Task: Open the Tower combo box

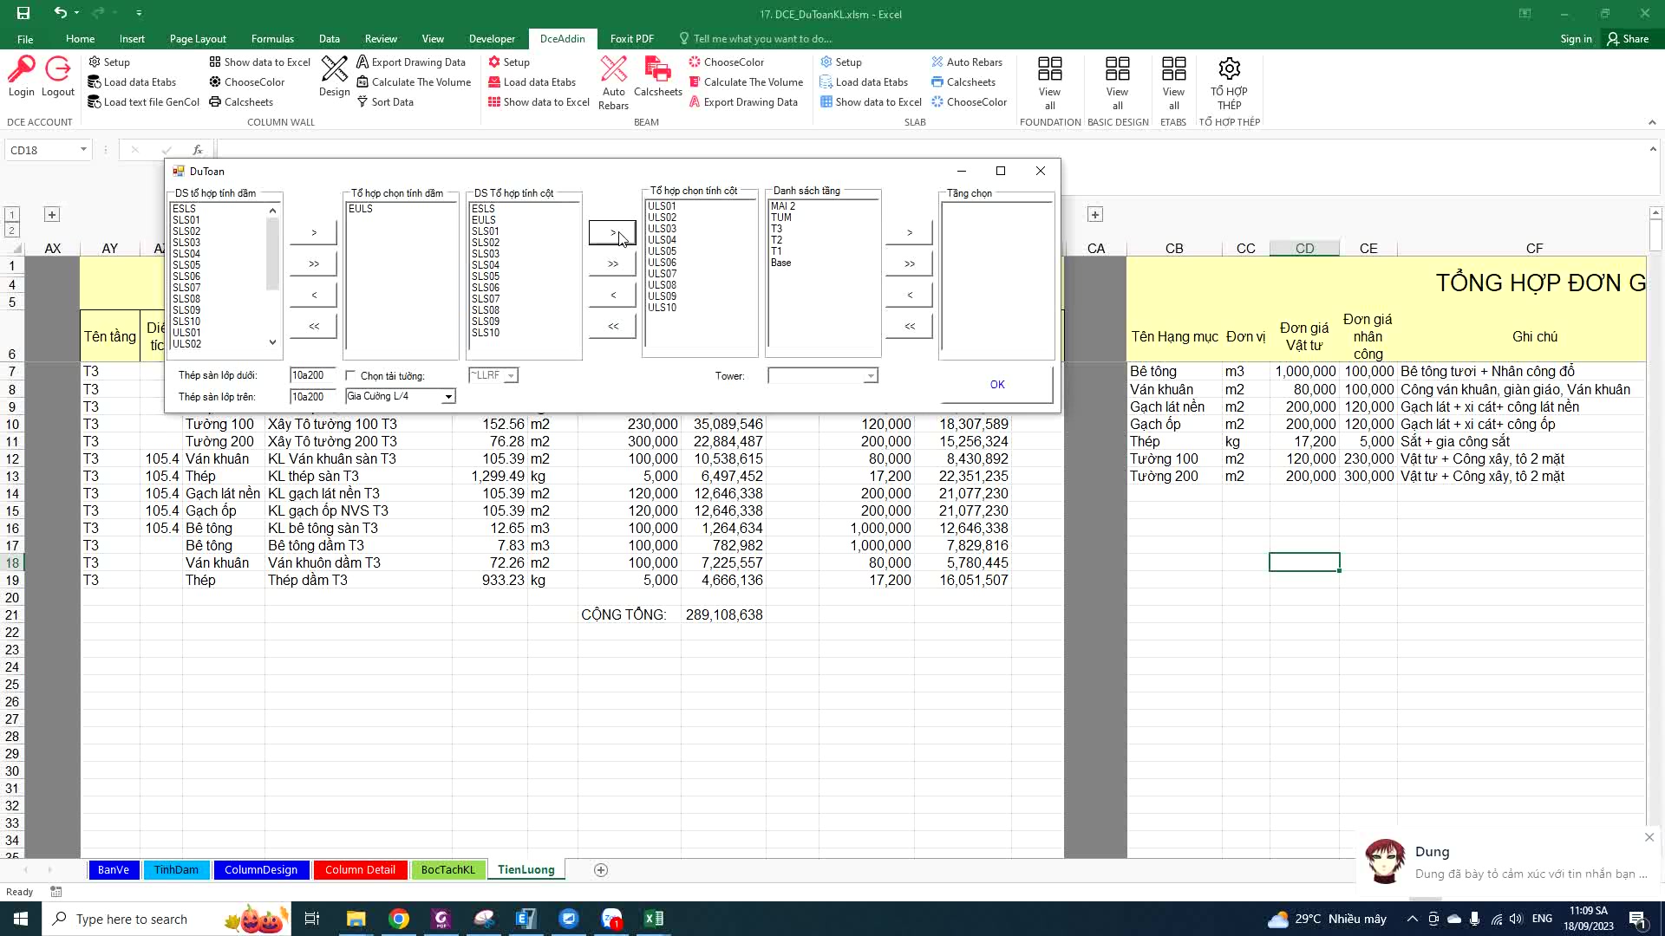Action: coord(823,375)
